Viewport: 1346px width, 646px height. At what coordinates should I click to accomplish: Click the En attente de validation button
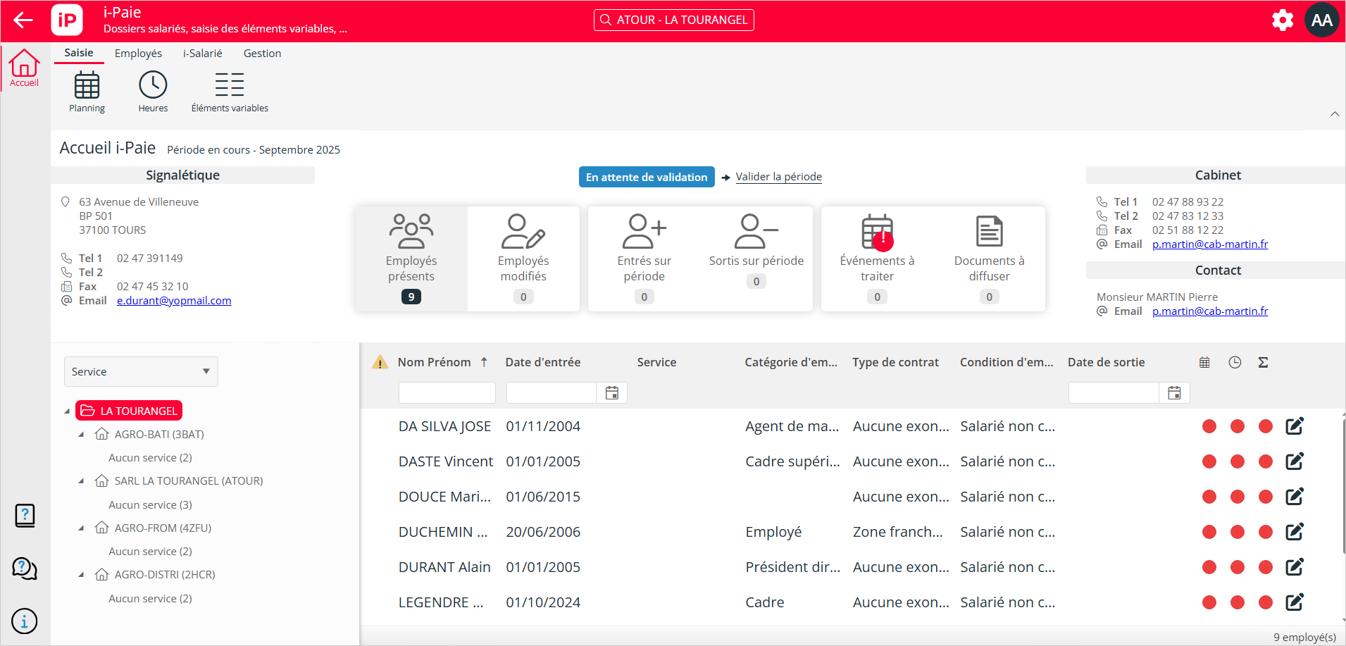[647, 177]
